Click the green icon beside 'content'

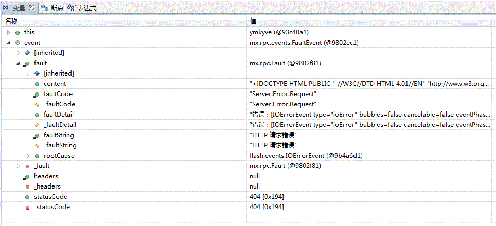click(37, 84)
